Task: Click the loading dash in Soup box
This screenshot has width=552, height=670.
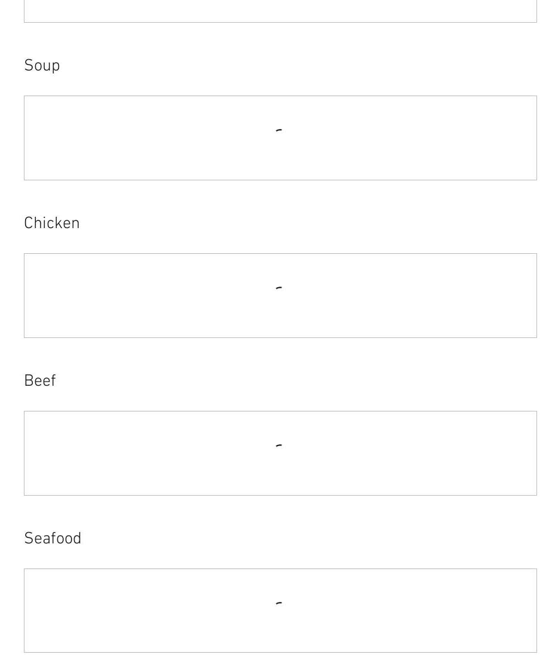Action: point(279,130)
